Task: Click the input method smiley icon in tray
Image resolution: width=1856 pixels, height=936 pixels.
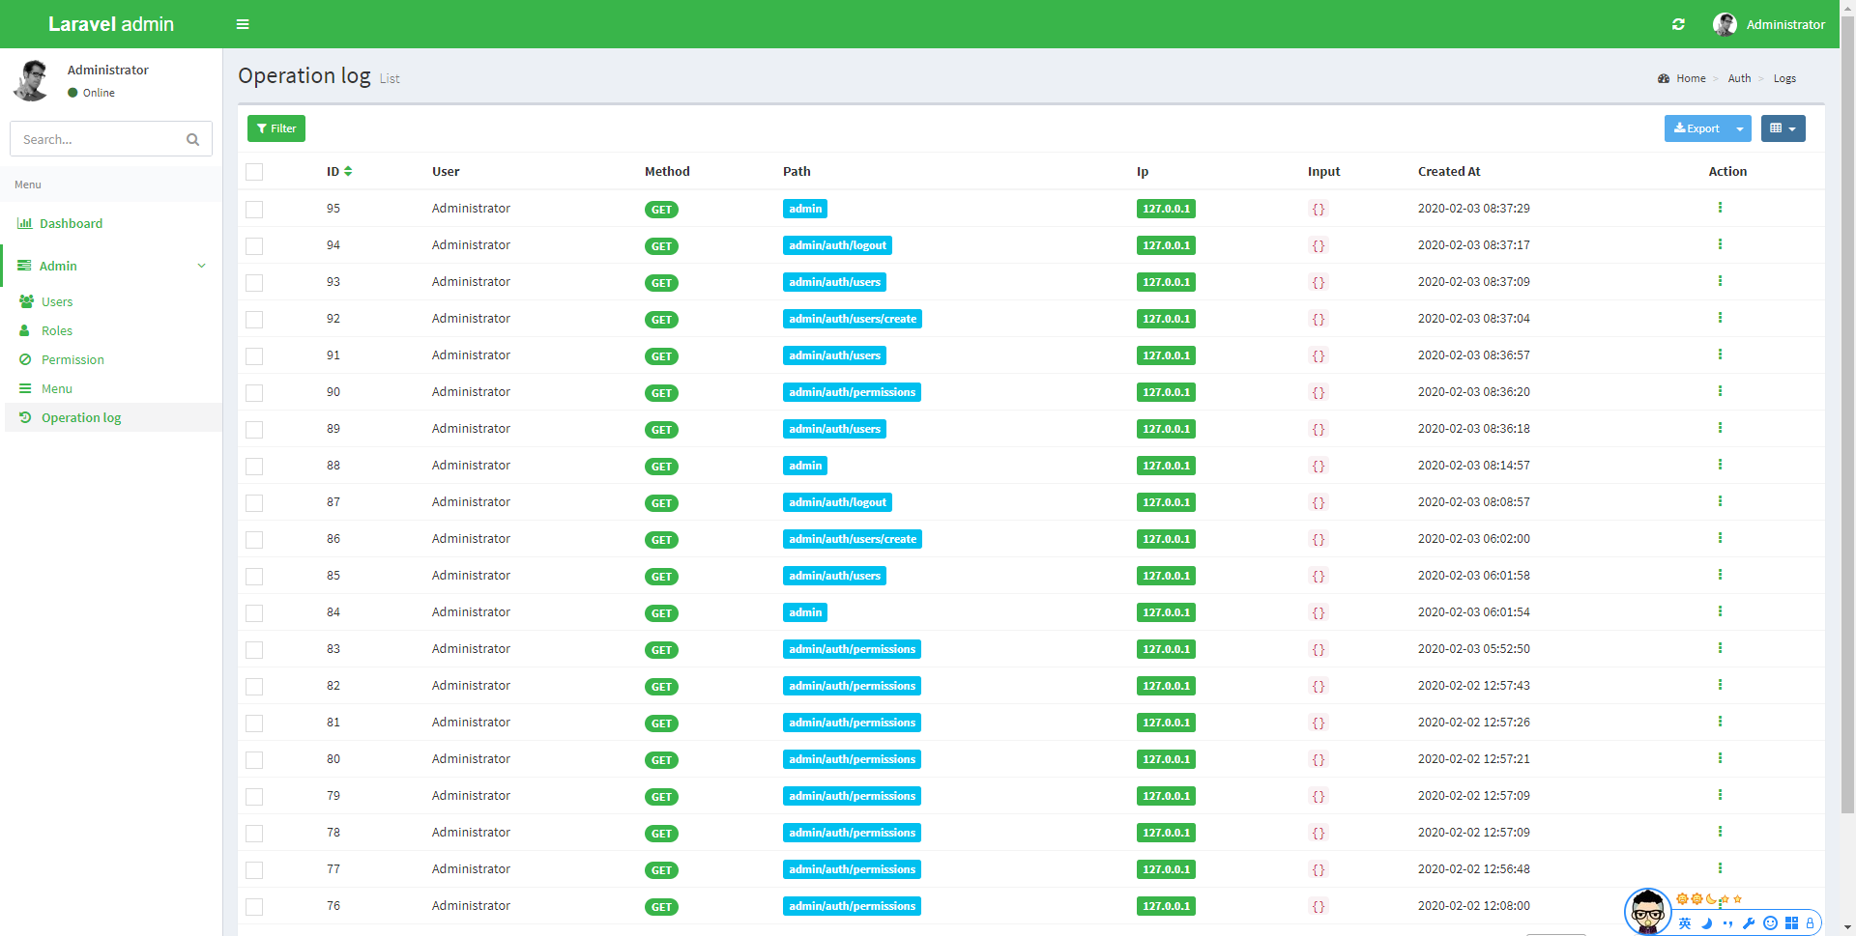Action: click(1770, 922)
